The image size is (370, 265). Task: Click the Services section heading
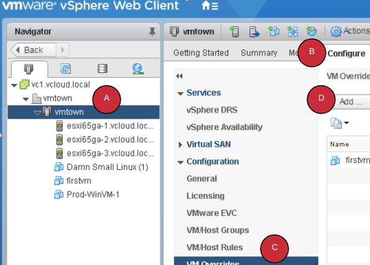(203, 93)
